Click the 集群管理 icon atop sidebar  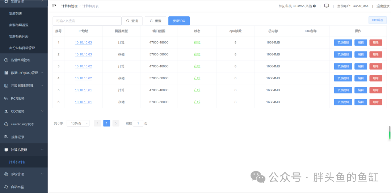point(6,1)
